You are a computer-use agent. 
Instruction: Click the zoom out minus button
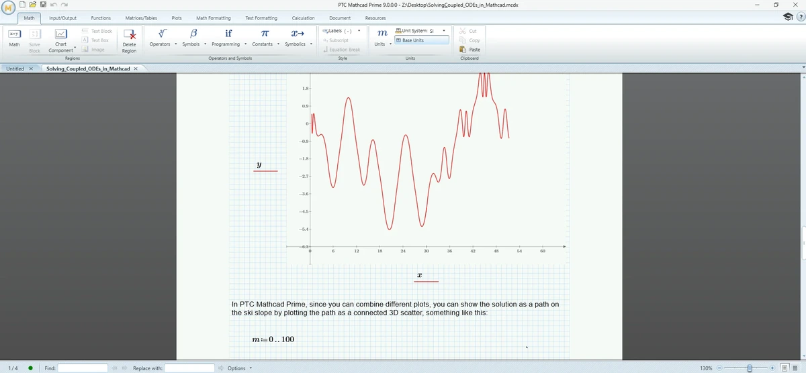tap(719, 368)
